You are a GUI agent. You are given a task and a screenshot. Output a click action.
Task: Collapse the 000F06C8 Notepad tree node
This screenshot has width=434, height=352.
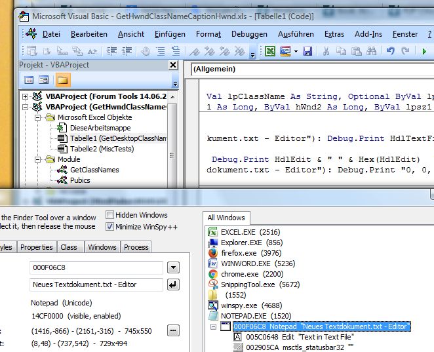coord(213,327)
